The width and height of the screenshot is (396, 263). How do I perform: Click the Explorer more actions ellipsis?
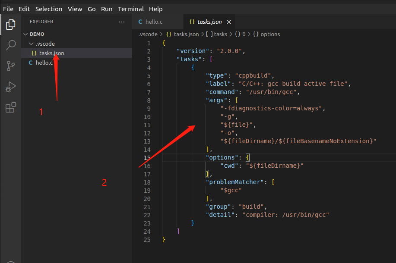(122, 22)
